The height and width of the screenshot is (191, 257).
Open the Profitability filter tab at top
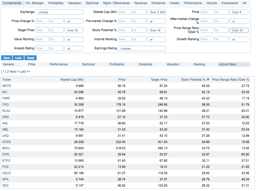click(56, 3)
